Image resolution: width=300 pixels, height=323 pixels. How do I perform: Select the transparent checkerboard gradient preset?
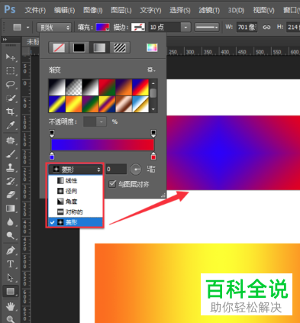[73, 87]
